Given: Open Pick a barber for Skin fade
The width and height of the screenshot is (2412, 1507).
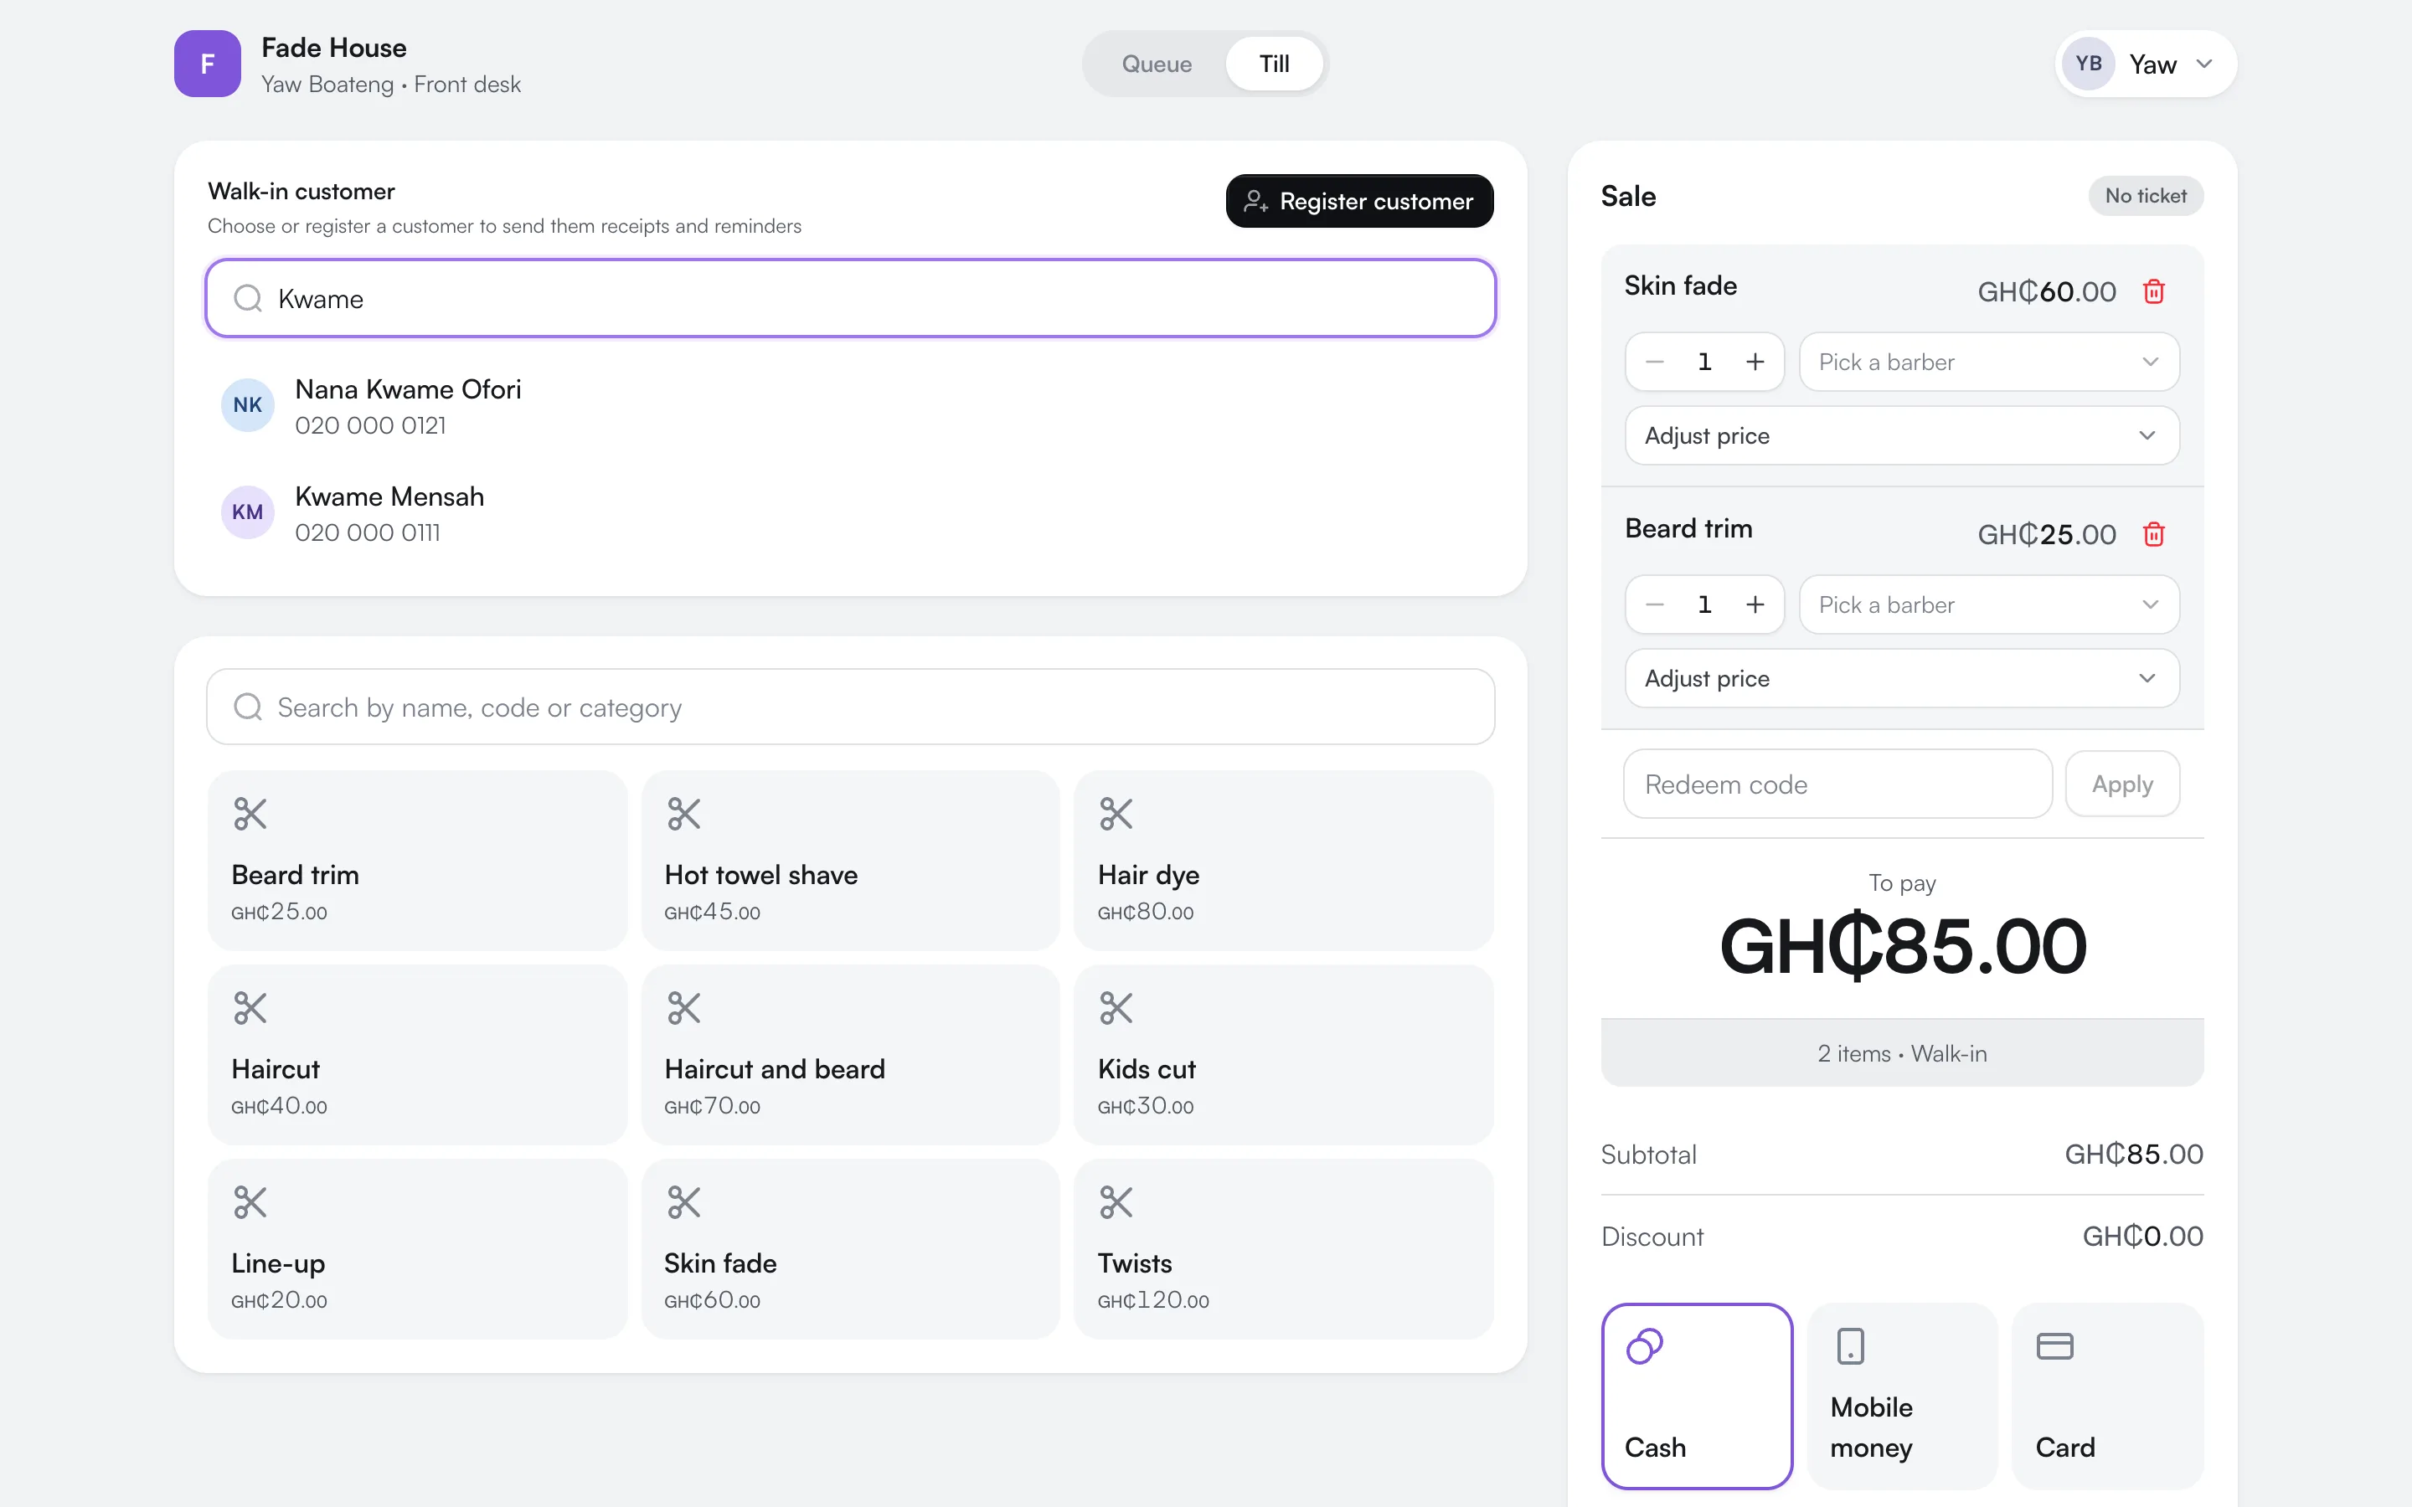Looking at the screenshot, I should point(1988,362).
